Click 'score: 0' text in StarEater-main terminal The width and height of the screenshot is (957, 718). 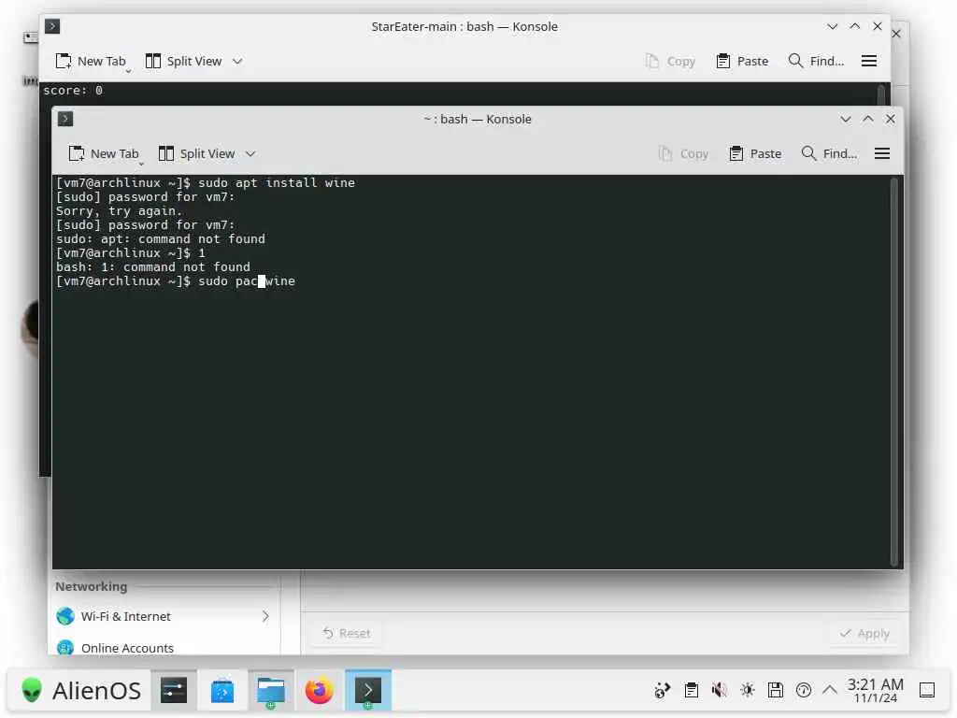[73, 91]
